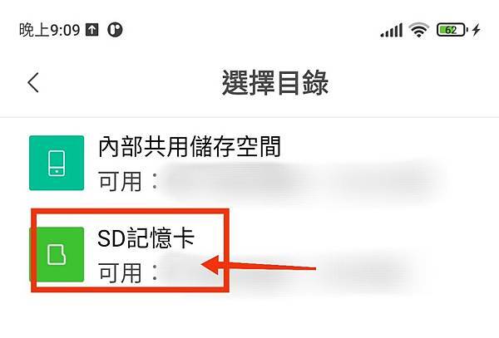Select the teal phone storage icon

click(57, 163)
